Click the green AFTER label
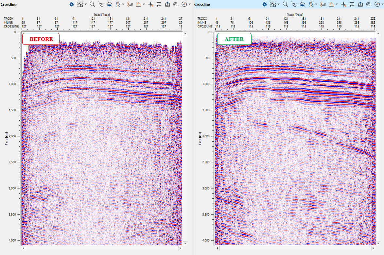Image resolution: width=384 pixels, height=255 pixels. point(234,39)
